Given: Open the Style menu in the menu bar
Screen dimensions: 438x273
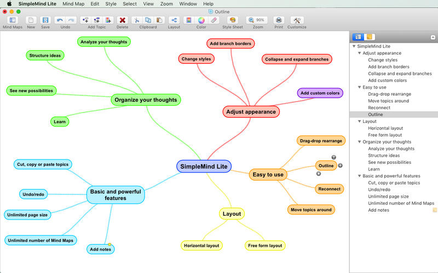Looking at the screenshot, I should [111, 4].
